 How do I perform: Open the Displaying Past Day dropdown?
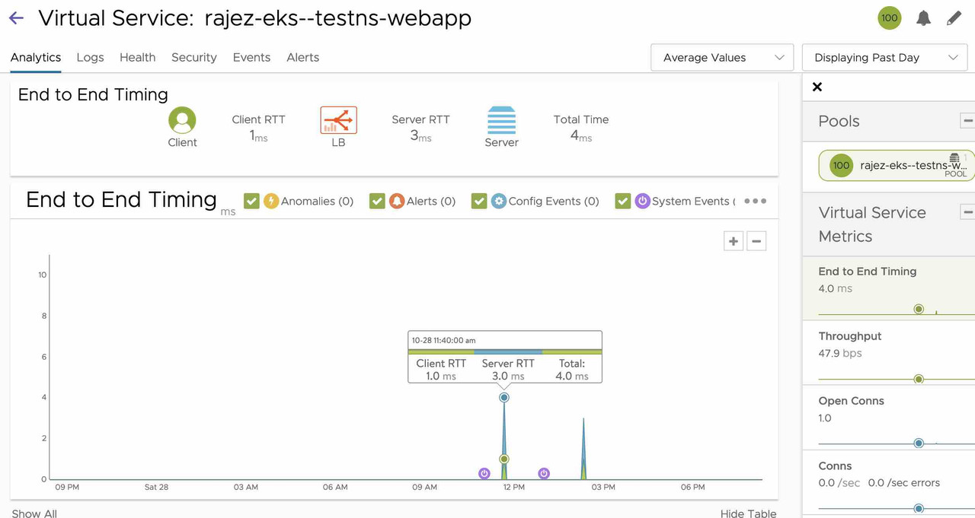[884, 57]
